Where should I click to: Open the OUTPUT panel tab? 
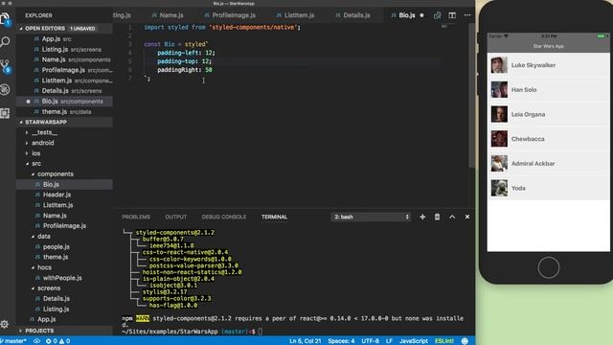[176, 217]
